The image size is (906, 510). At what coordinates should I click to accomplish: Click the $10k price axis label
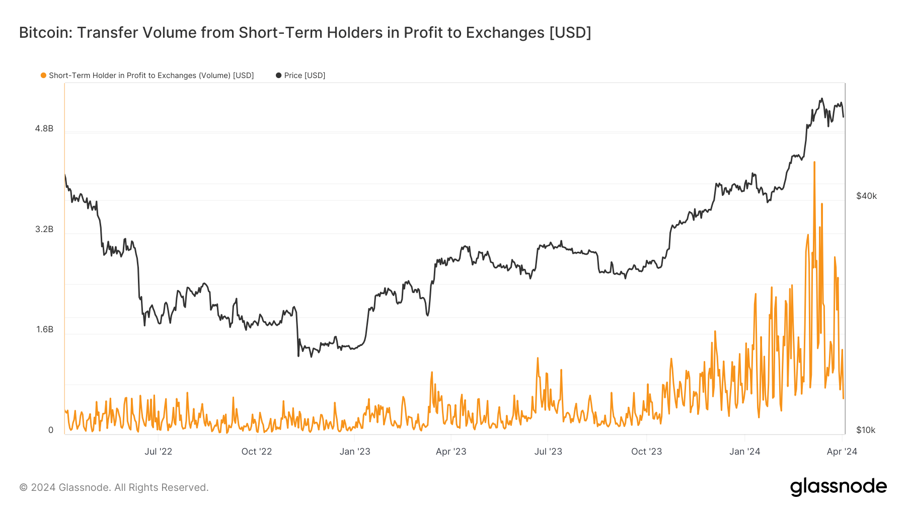[x=866, y=430]
